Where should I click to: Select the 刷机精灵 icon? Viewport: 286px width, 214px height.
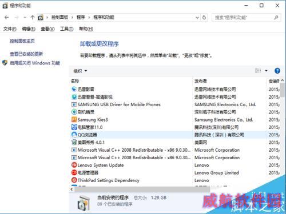point(74,112)
